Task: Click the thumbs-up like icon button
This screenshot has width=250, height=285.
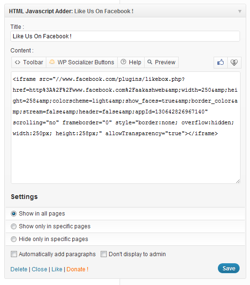Action: (x=221, y=62)
